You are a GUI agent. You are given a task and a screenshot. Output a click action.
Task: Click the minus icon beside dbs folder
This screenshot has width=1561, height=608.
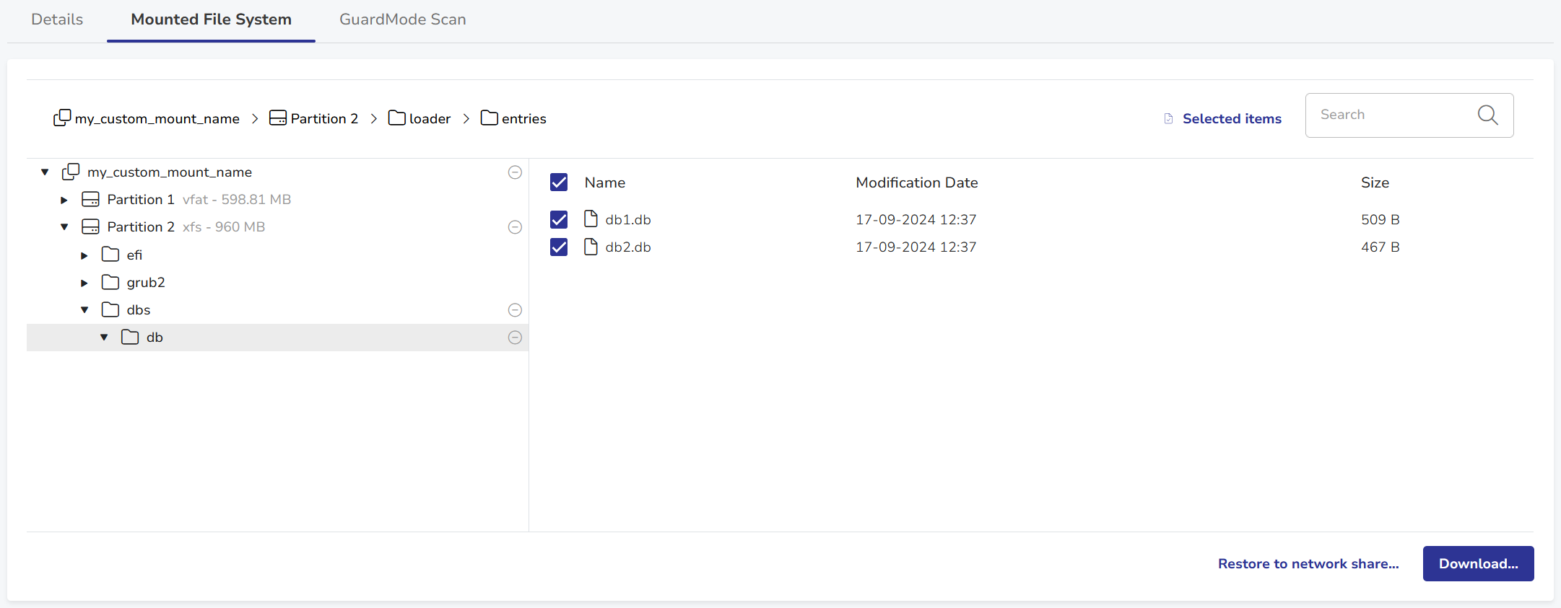pos(515,310)
